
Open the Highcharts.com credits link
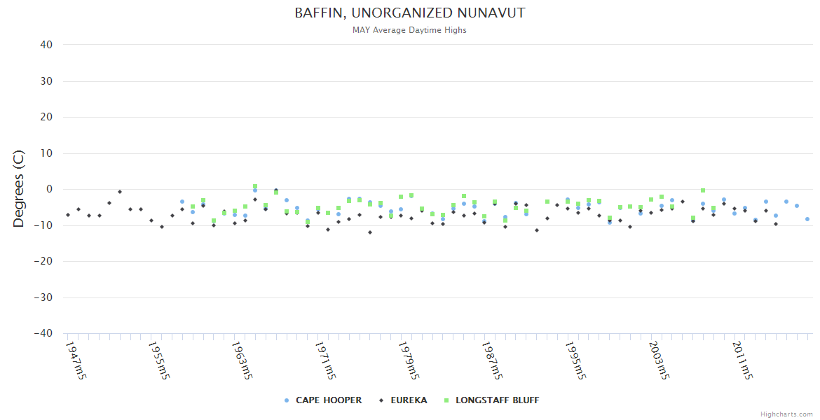tap(786, 414)
